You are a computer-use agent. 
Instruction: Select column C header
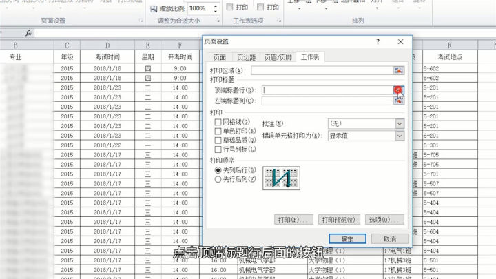click(x=67, y=45)
